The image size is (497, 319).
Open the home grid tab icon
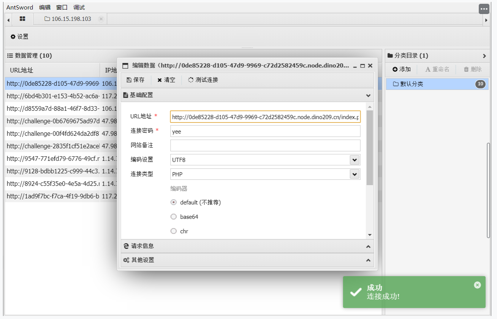[x=22, y=19]
